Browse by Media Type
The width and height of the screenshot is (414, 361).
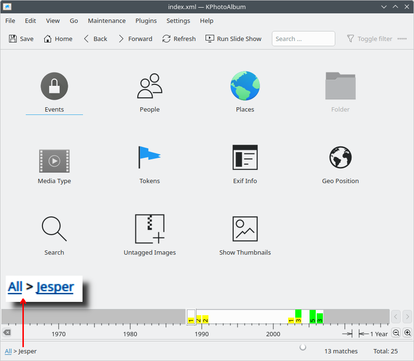coord(54,166)
